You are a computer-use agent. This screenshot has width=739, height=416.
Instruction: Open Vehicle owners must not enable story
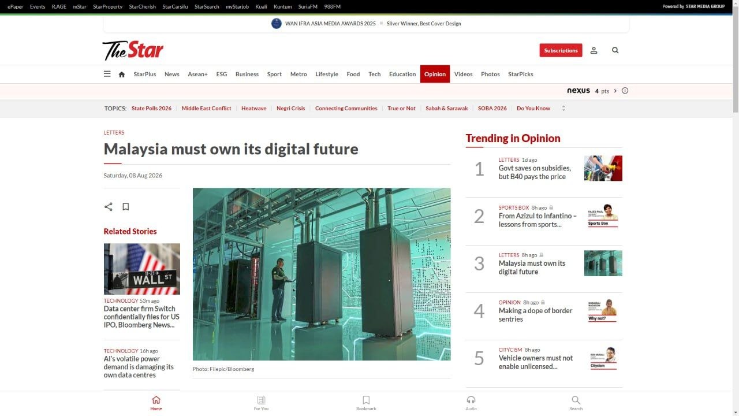click(x=536, y=362)
